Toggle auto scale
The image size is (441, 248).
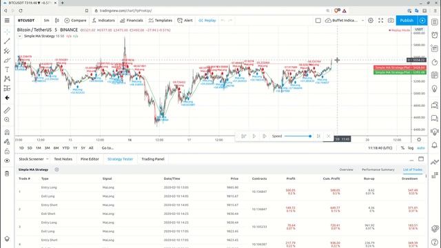click(421, 148)
